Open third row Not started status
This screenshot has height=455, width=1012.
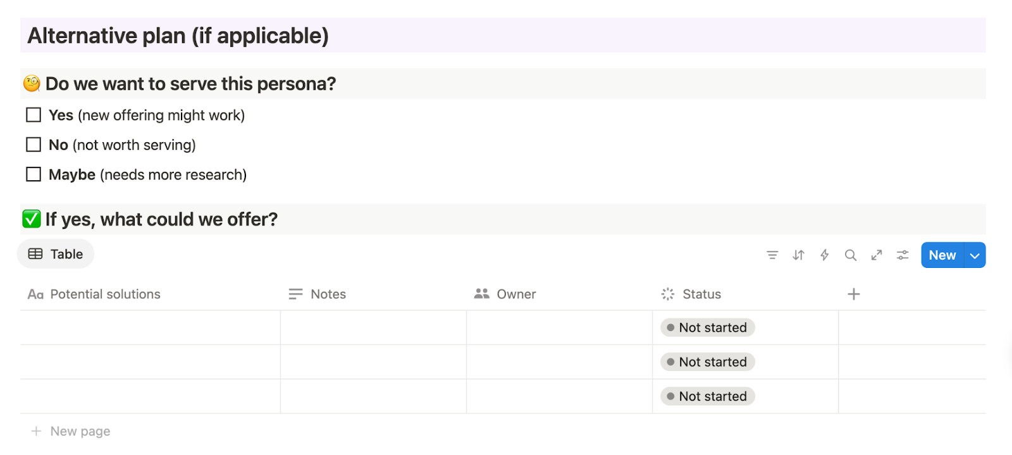point(708,396)
